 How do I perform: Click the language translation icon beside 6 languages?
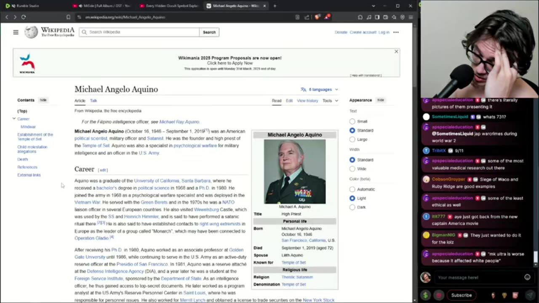303,89
